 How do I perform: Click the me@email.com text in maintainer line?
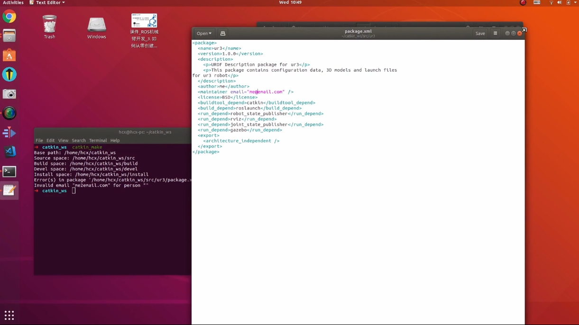[x=267, y=92]
